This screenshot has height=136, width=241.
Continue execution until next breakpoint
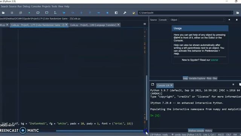tap(99, 13)
